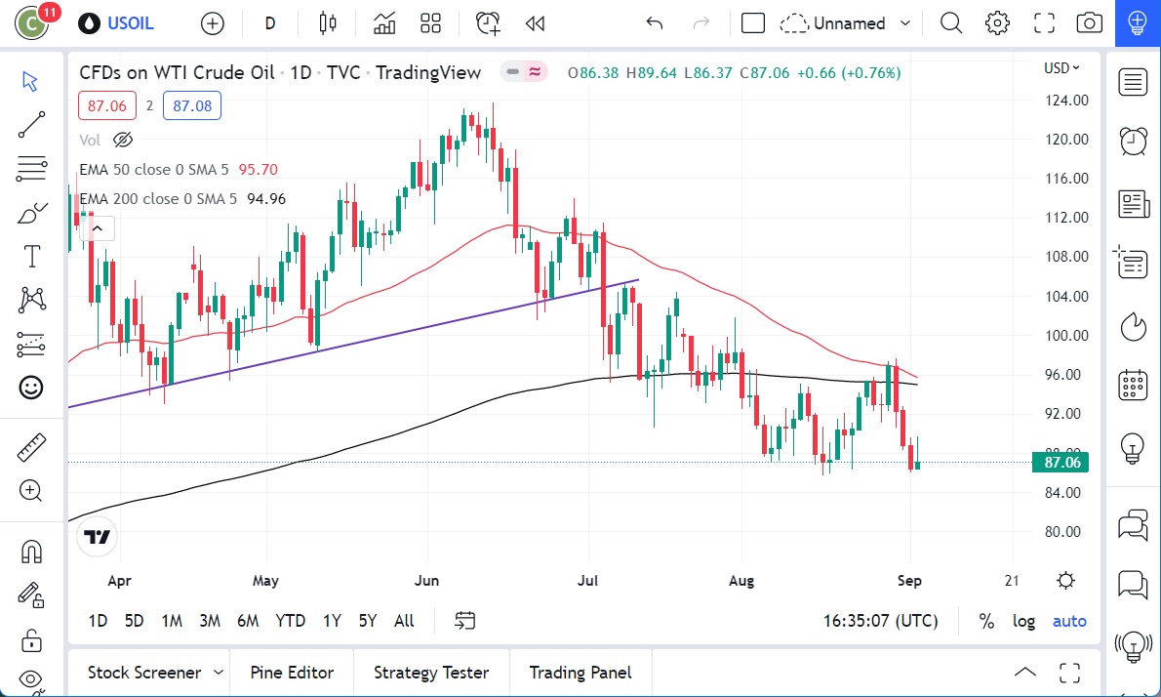The image size is (1161, 697).
Task: Select the Trend Line drawing tool
Action: tap(31, 125)
